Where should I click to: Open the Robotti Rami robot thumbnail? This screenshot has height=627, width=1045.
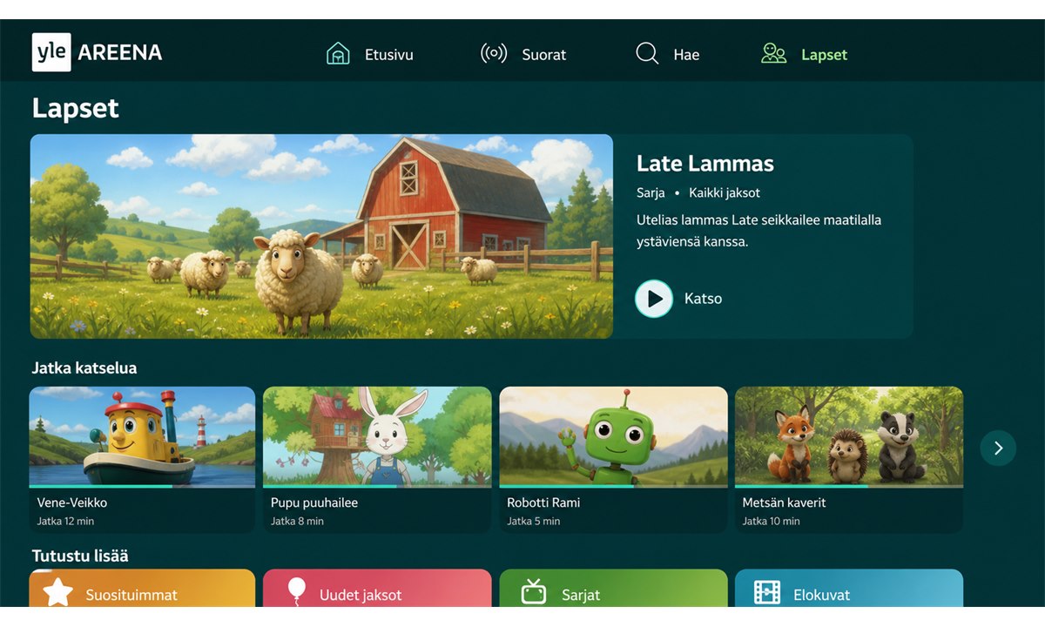[613, 435]
